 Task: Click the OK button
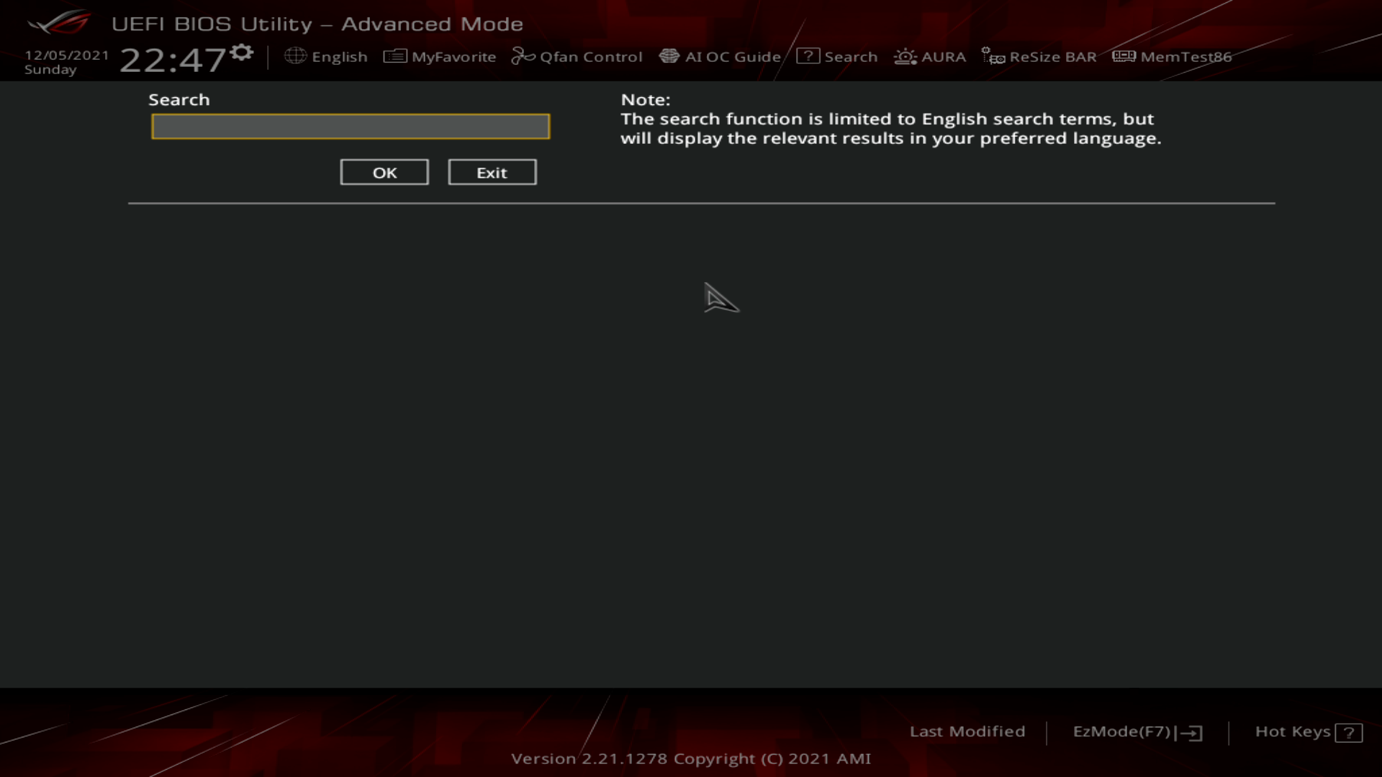pyautogui.click(x=384, y=173)
